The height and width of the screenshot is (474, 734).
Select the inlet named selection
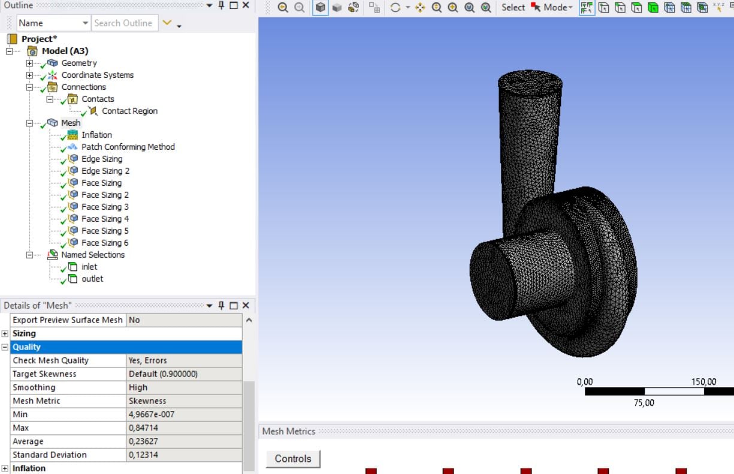click(89, 267)
